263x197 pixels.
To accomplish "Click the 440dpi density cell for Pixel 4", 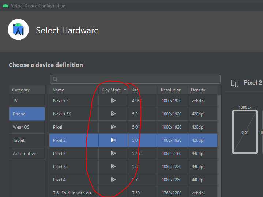I will pos(203,180).
